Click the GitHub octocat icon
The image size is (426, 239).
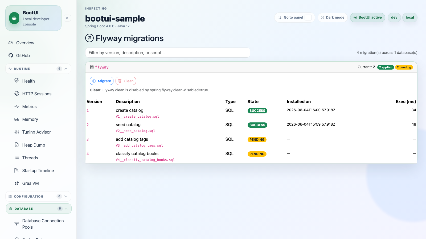tap(11, 56)
